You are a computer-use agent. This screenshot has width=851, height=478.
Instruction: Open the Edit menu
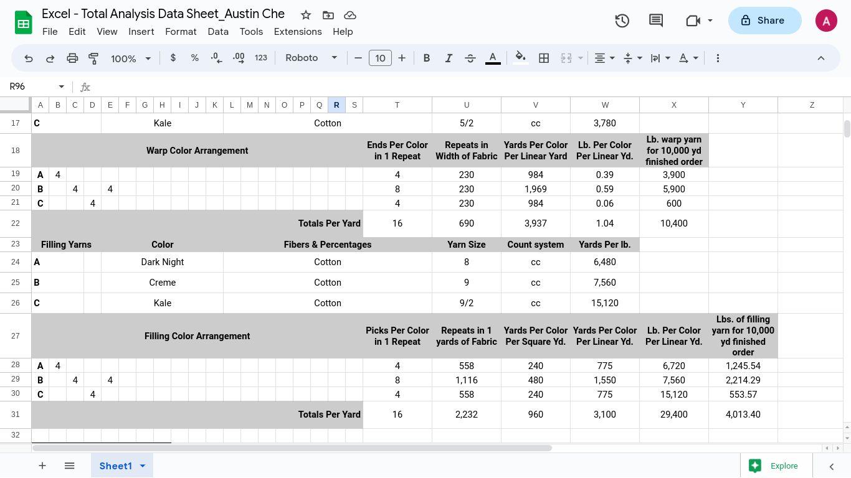pos(77,32)
